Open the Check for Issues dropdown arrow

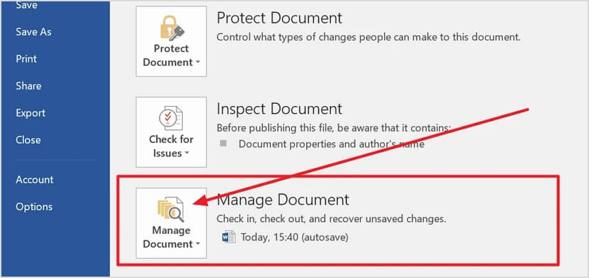(187, 153)
